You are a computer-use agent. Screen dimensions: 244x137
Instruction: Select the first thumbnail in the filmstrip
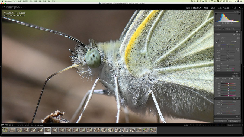(5, 130)
